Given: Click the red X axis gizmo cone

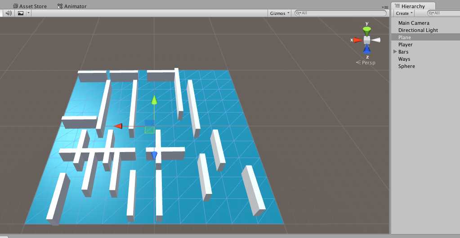Looking at the screenshot, I should pos(357,40).
